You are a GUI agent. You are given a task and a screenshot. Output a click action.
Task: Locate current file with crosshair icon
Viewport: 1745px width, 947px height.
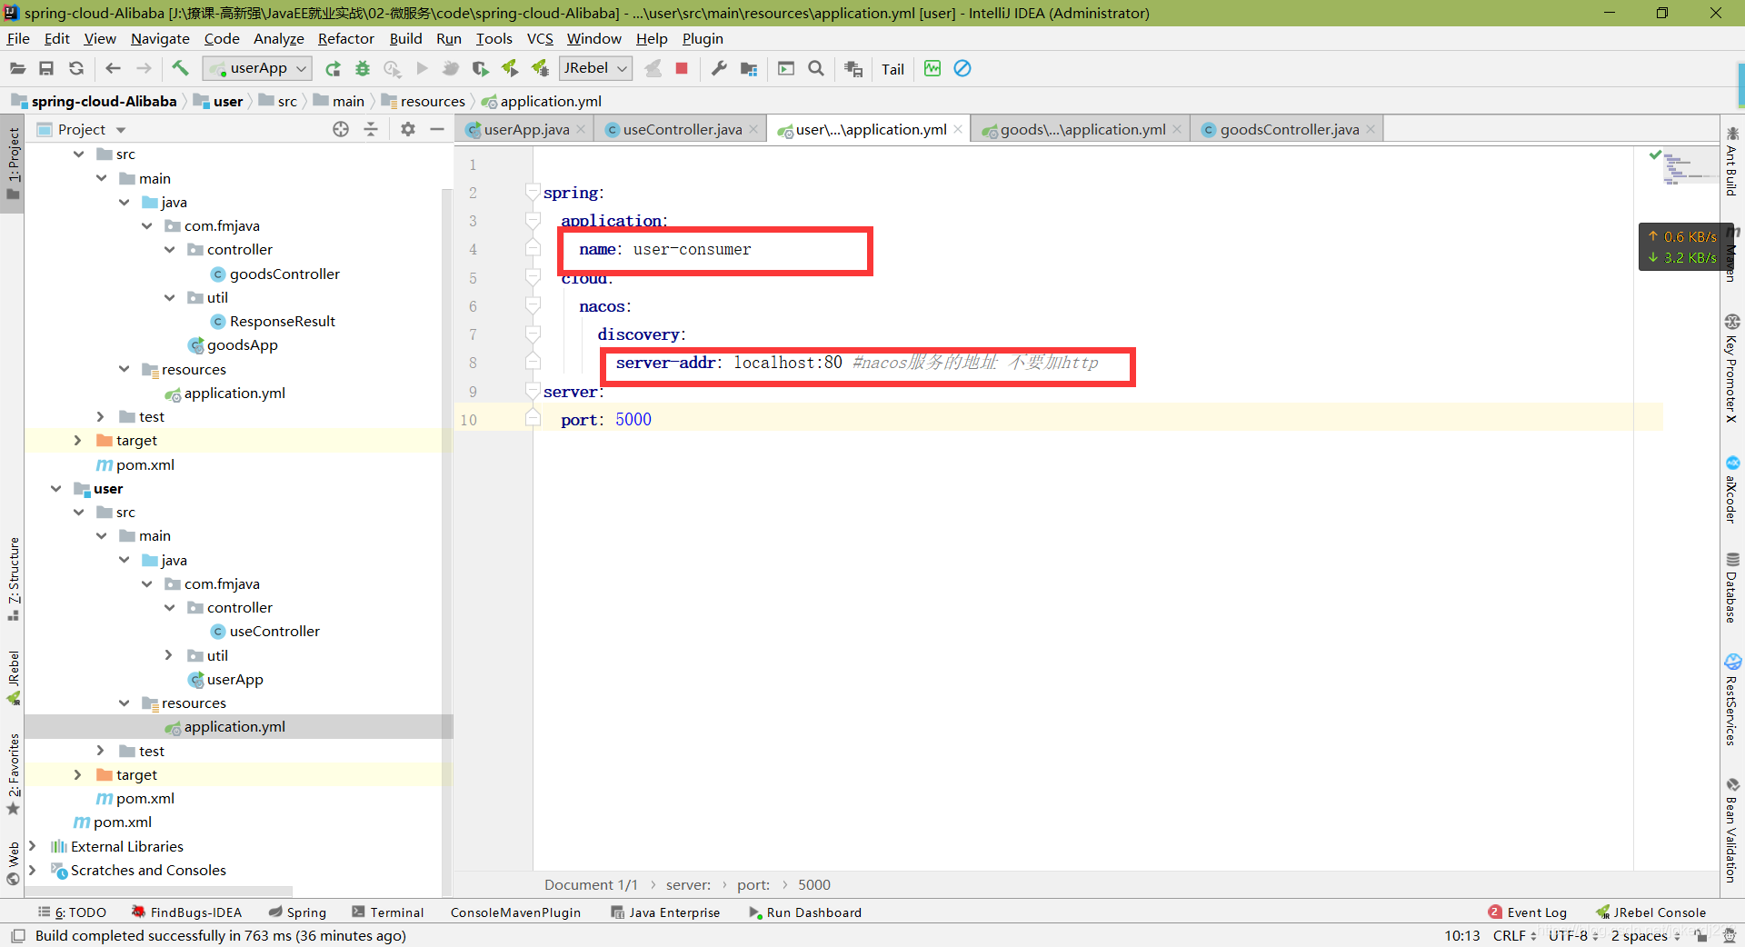(341, 129)
